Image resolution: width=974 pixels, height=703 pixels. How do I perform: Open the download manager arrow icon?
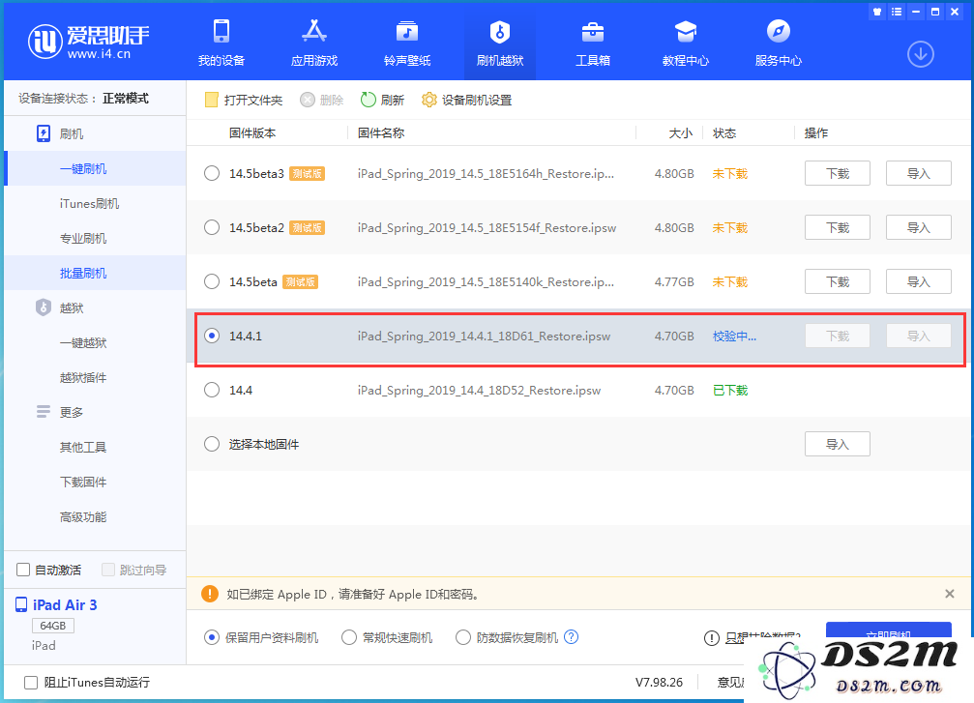point(921,55)
